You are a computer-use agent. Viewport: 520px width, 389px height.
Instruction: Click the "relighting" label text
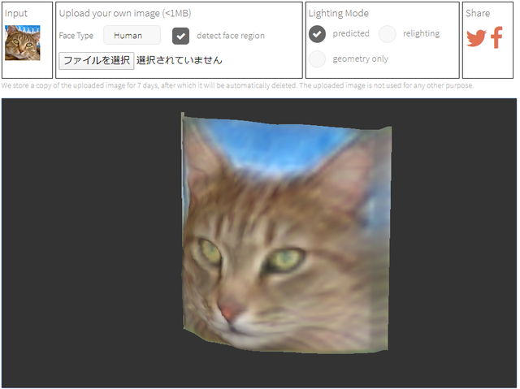click(421, 34)
